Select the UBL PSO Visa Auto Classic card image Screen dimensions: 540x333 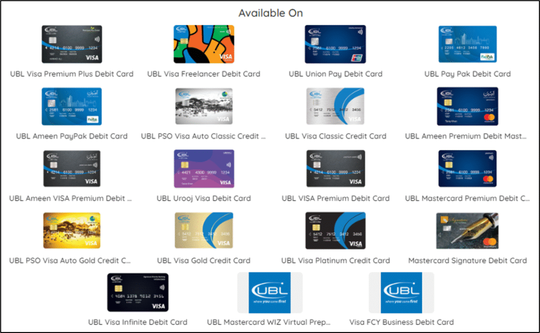coord(204,106)
